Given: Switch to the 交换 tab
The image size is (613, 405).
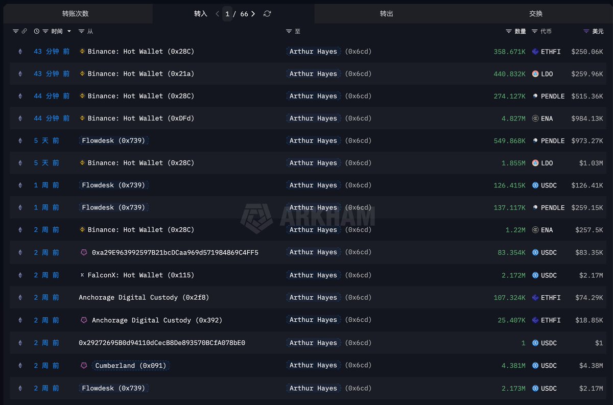Looking at the screenshot, I should click(x=536, y=14).
